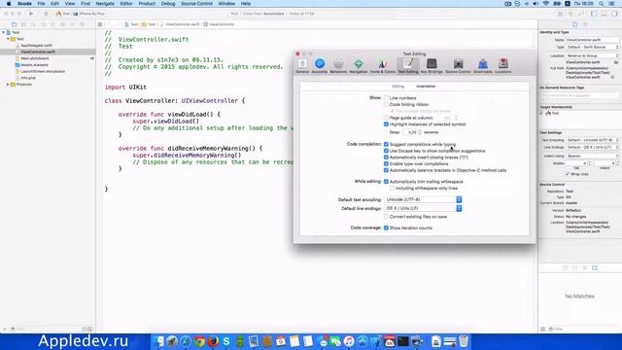Uncheck Automatically insert closing braces
622x350 pixels.
tap(386, 157)
